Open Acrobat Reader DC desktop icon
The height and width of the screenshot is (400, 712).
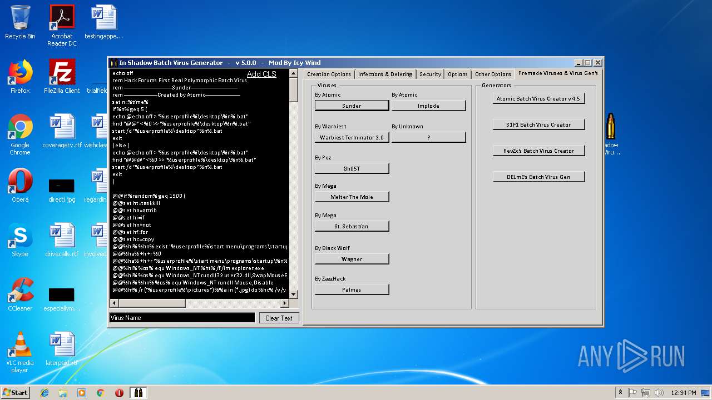pos(62,26)
